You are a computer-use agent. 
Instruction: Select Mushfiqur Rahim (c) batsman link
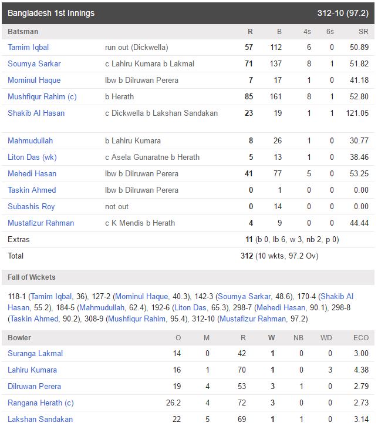coord(42,96)
